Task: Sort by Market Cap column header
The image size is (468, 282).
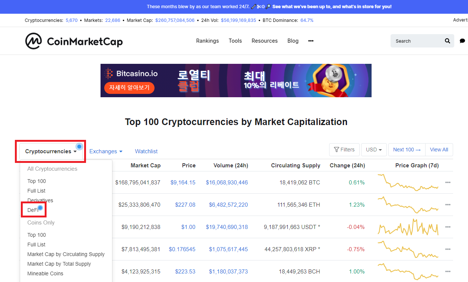Action: pos(146,165)
